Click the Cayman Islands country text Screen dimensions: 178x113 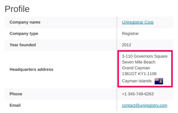(137, 81)
